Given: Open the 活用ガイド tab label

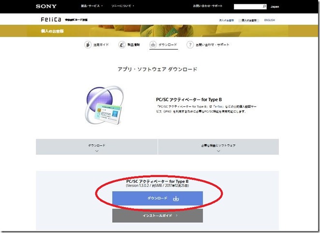Looking at the screenshot, I should 101,44.
